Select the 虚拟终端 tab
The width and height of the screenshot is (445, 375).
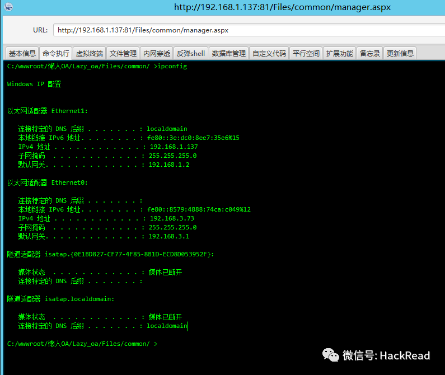click(89, 53)
